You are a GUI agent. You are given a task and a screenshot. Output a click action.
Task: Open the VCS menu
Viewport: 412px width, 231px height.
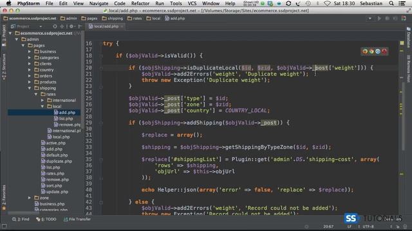click(192, 3)
